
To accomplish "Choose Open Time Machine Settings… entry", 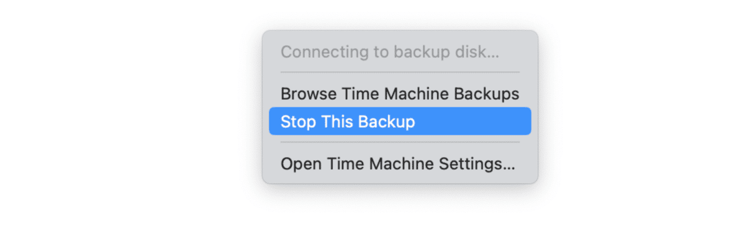I will pos(400,164).
